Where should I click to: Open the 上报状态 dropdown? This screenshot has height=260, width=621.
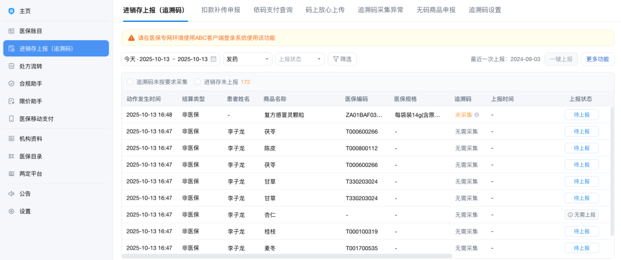(300, 59)
